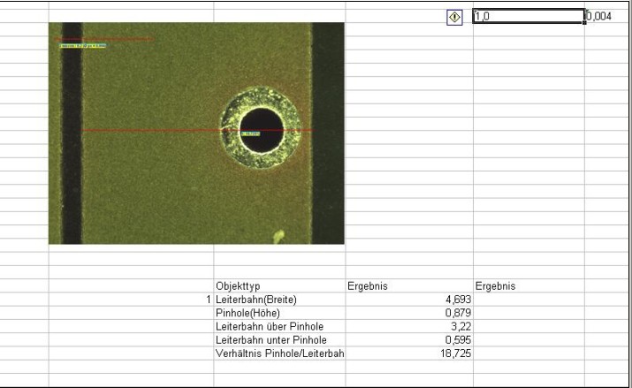Click the value 0,595
632x388 pixels.
tap(458, 340)
